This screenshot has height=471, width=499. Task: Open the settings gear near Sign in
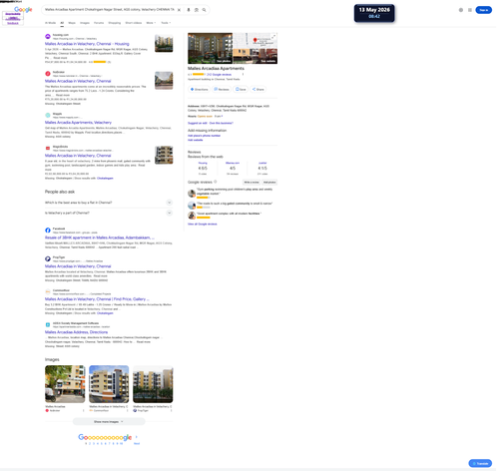click(x=461, y=10)
